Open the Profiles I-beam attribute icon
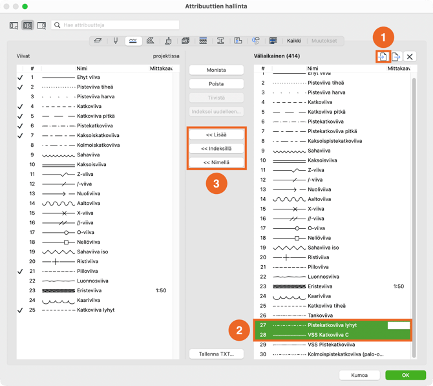The image size is (433, 386). tap(220, 41)
